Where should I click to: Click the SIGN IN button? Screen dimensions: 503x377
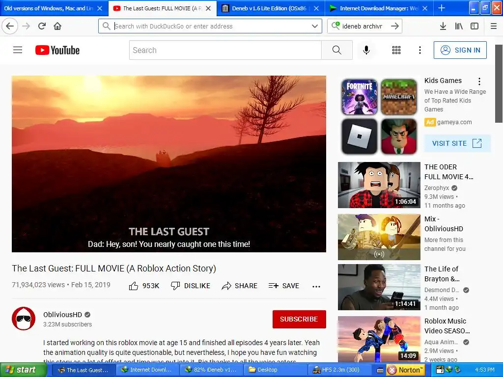(x=460, y=50)
